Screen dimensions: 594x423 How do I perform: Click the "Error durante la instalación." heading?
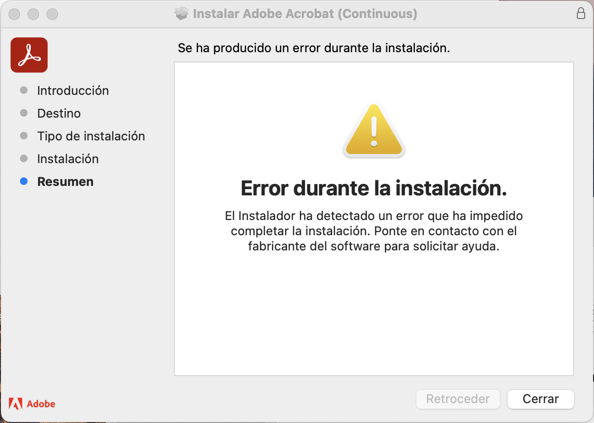(374, 188)
